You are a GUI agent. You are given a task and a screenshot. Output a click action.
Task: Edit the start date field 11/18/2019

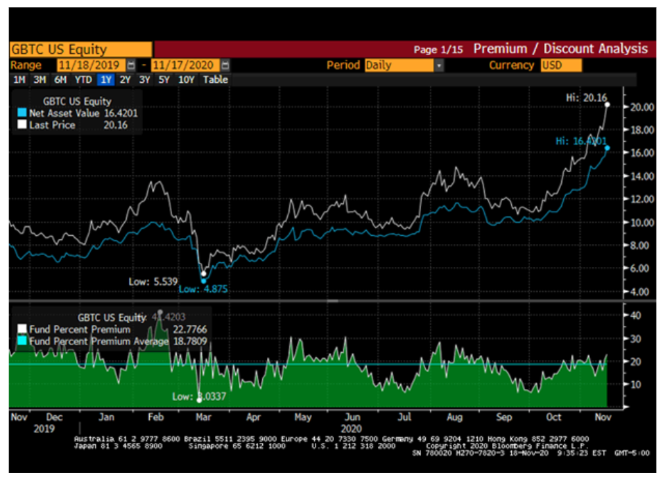[91, 65]
